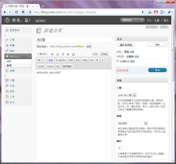Click the more quicktag button
This screenshot has width=176, height=164.
(x=50, y=66)
